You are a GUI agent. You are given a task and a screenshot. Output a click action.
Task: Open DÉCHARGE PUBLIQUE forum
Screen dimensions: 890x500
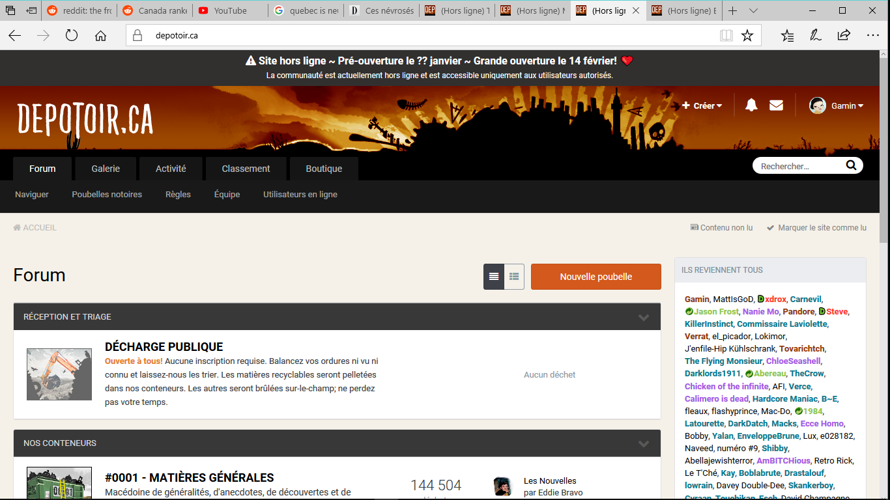pos(164,347)
